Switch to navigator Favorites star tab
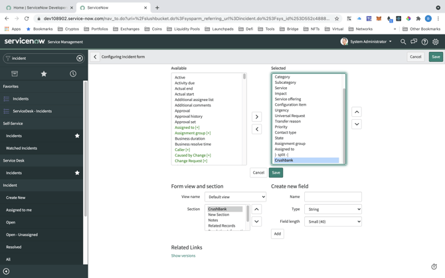This screenshot has height=278, width=445. [x=44, y=74]
